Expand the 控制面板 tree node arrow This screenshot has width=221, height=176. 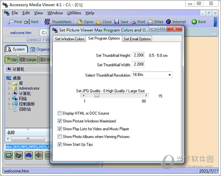click(9, 104)
